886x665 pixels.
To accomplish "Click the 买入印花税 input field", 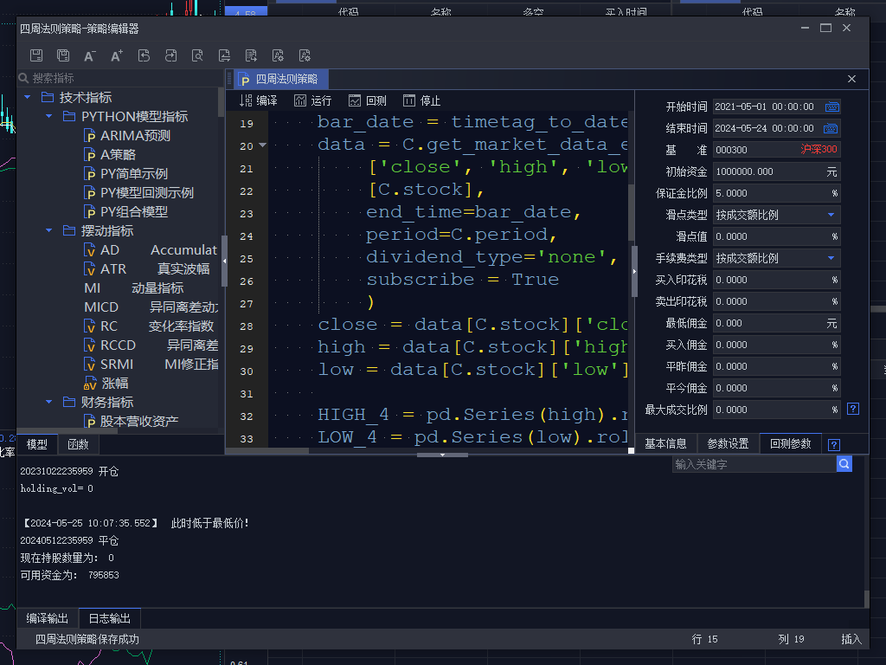I will coord(776,280).
